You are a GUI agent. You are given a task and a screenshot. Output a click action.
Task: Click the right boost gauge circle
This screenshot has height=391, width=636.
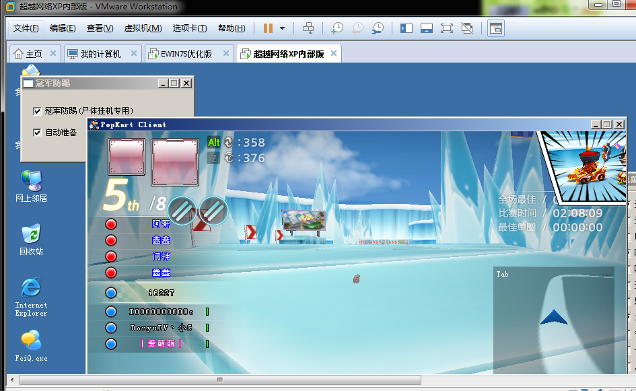point(213,211)
